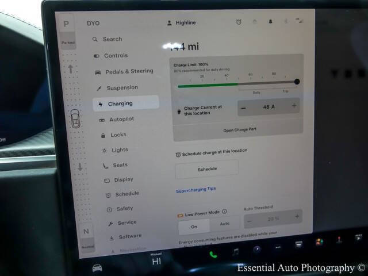Tap Open Charge Port
This screenshot has height=276, width=368.
(240, 130)
